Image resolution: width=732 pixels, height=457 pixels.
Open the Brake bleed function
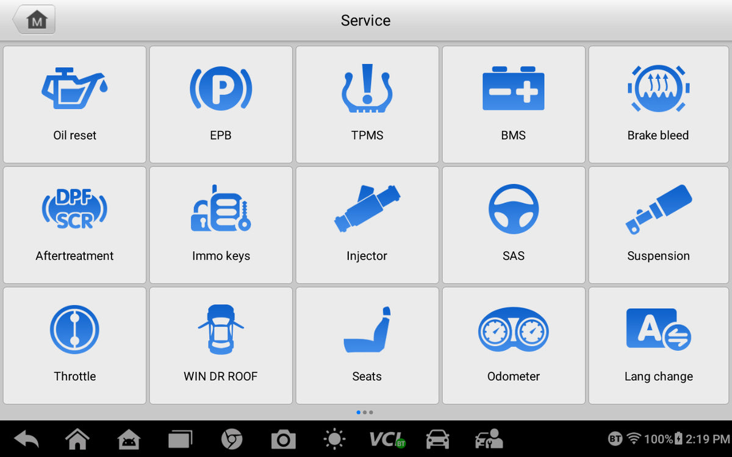[x=659, y=105]
